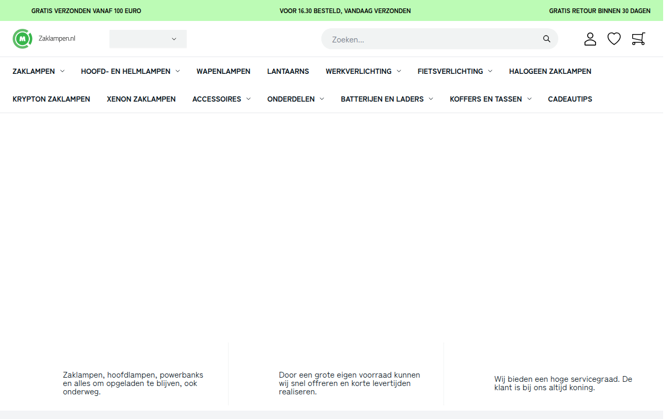Click the 'Gratis retour binnen 30 dagen' text
Image resolution: width=671 pixels, height=419 pixels.
click(600, 10)
